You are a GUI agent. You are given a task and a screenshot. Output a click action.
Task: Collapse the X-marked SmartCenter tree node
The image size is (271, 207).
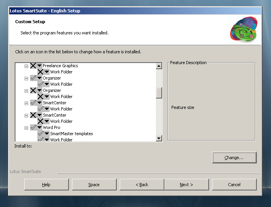26,115
